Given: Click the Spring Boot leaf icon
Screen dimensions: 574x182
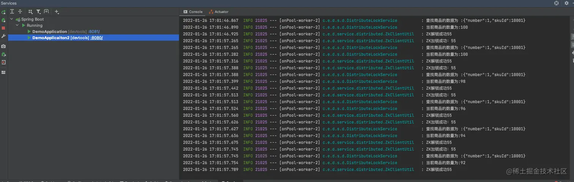Looking at the screenshot, I should point(18,19).
